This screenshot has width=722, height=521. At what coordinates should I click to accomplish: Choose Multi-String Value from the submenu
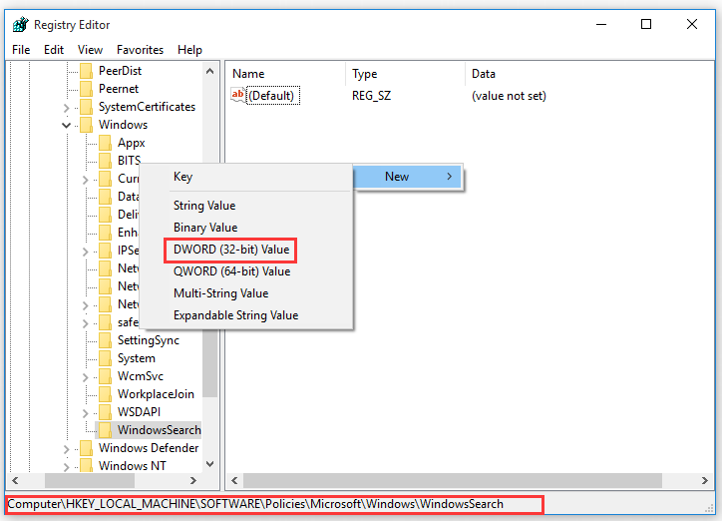click(x=246, y=293)
